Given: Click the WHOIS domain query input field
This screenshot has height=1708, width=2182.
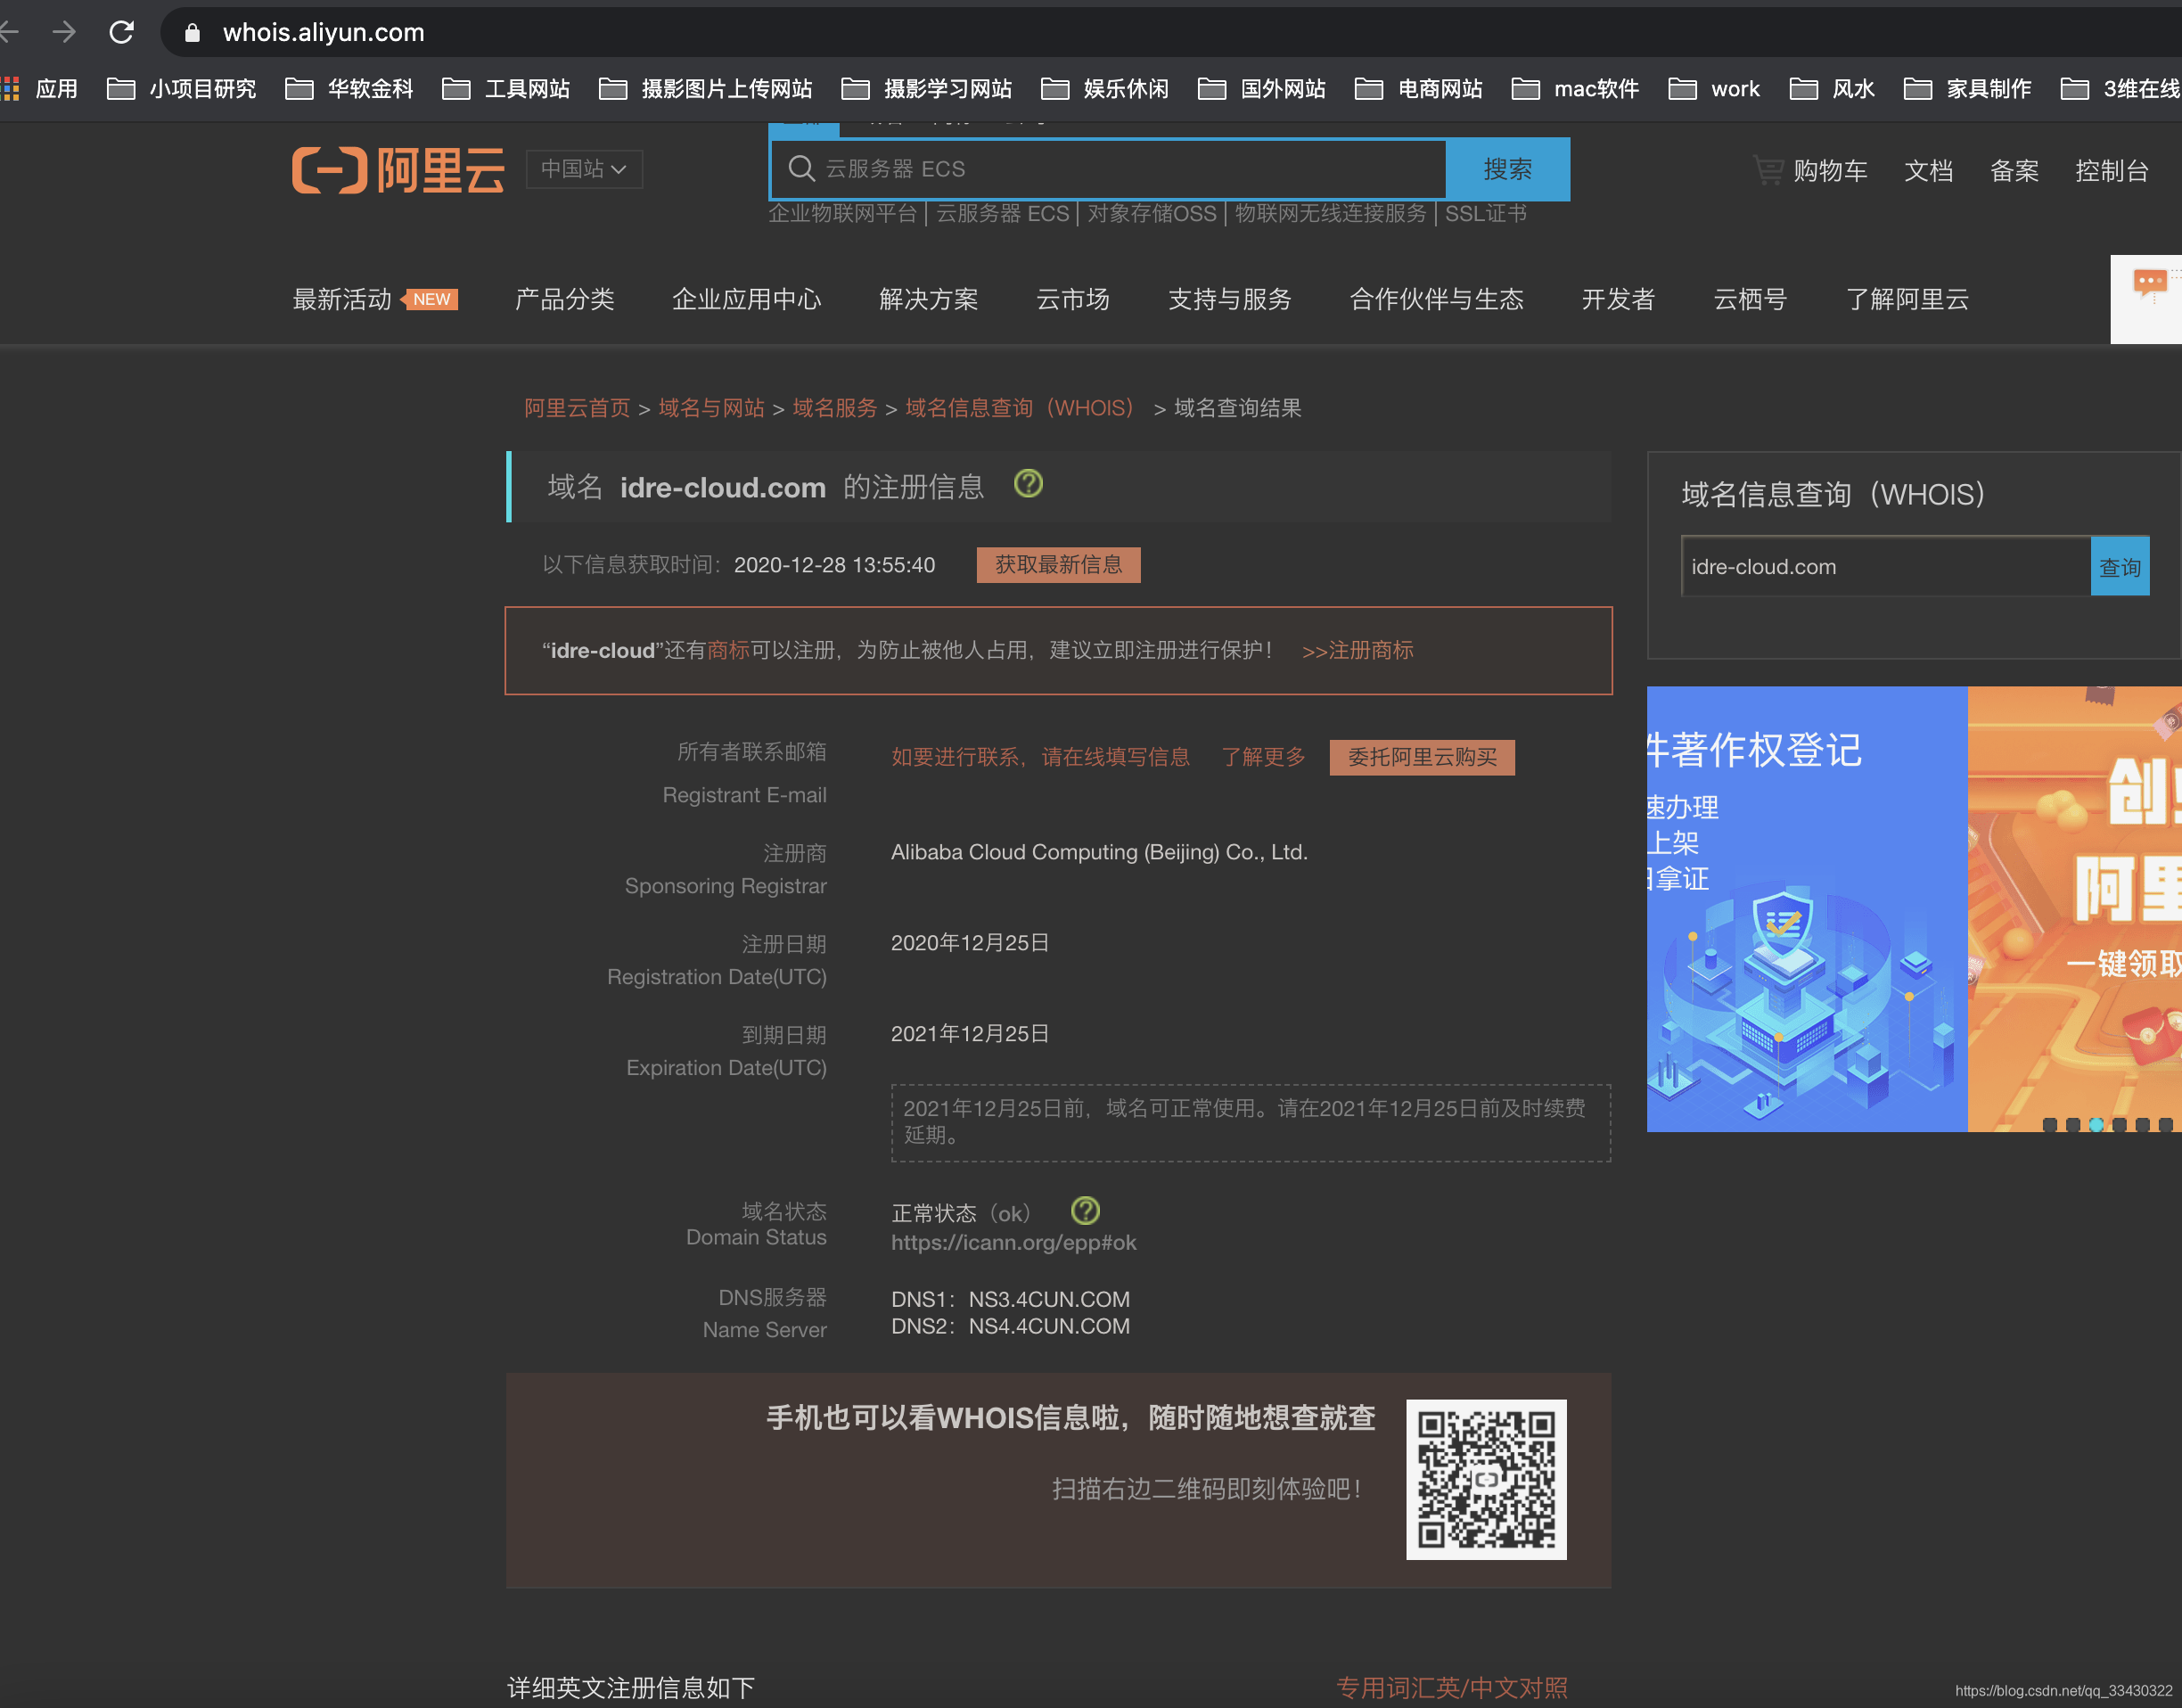Looking at the screenshot, I should [x=1884, y=567].
